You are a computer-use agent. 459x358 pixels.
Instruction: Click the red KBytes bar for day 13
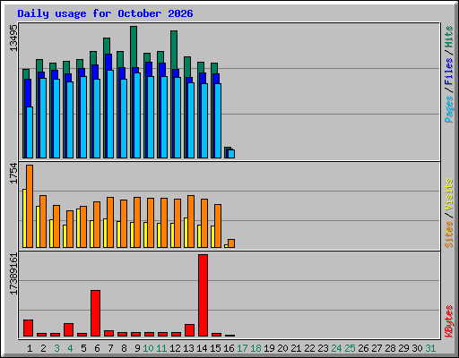click(x=189, y=330)
